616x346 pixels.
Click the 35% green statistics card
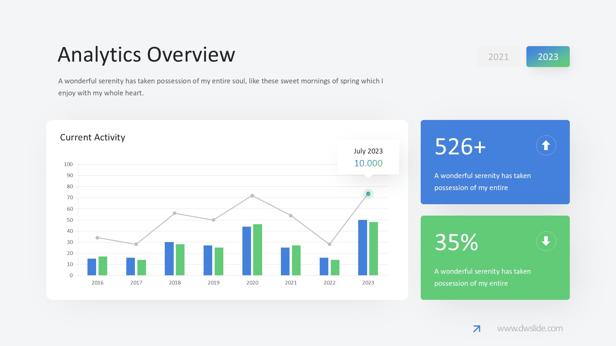pos(495,258)
